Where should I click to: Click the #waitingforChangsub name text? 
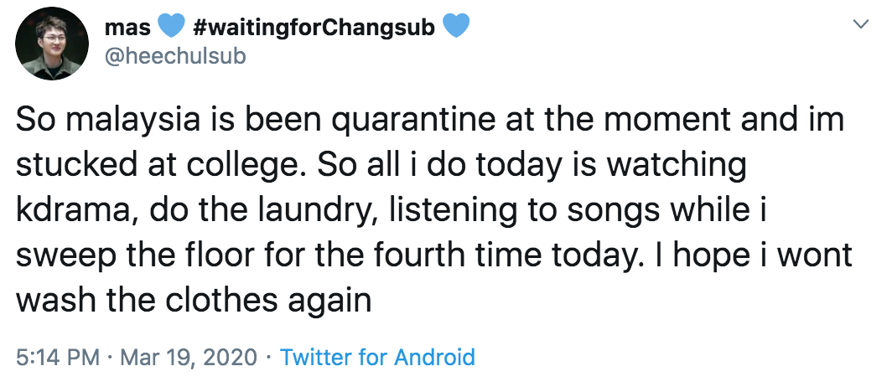pyautogui.click(x=314, y=27)
